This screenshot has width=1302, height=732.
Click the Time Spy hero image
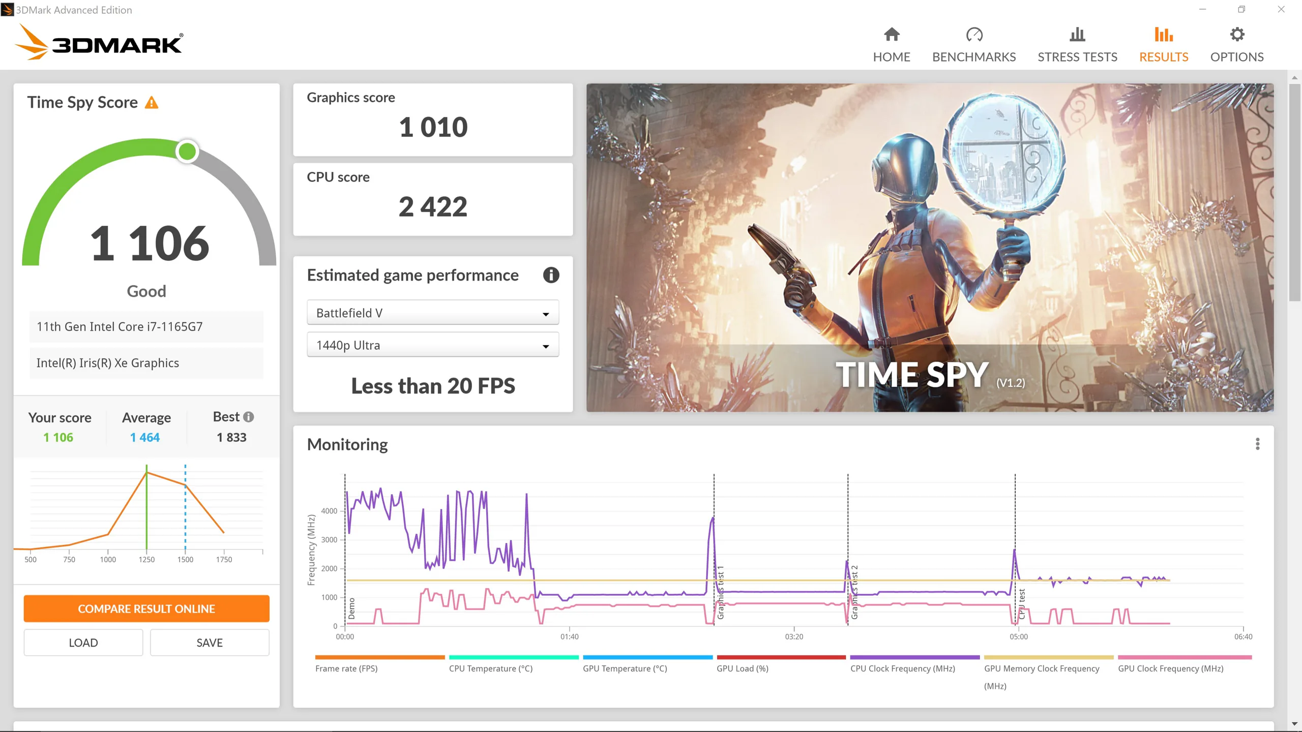(930, 248)
